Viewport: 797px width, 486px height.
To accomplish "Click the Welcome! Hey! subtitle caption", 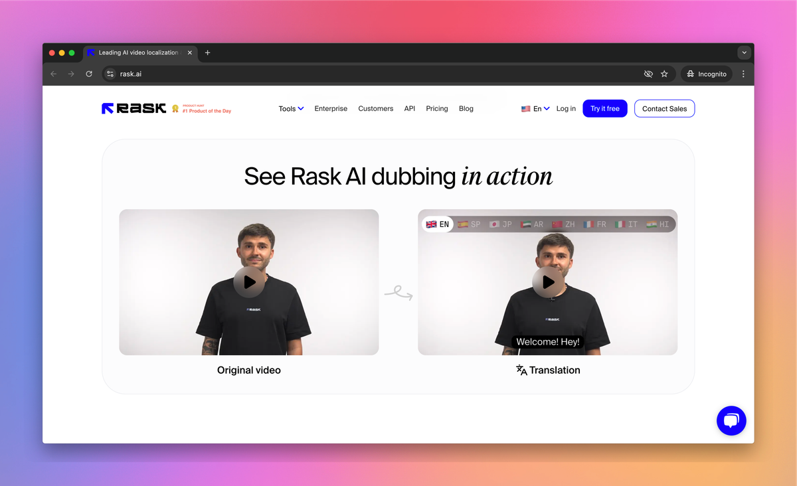I will (x=548, y=342).
